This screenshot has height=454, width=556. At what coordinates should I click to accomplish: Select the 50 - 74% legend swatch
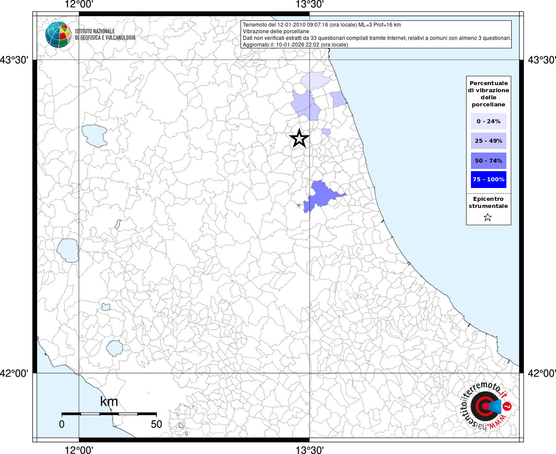coord(488,160)
